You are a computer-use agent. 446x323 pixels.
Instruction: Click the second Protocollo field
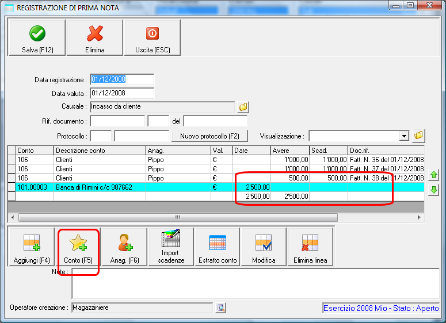pyautogui.click(x=142, y=136)
